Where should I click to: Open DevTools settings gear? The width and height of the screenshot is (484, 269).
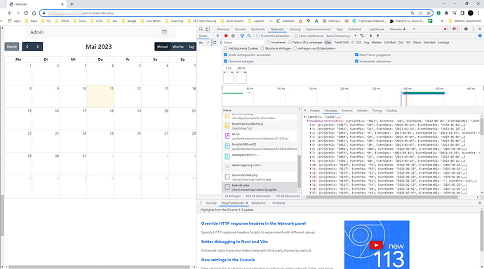coord(466,29)
